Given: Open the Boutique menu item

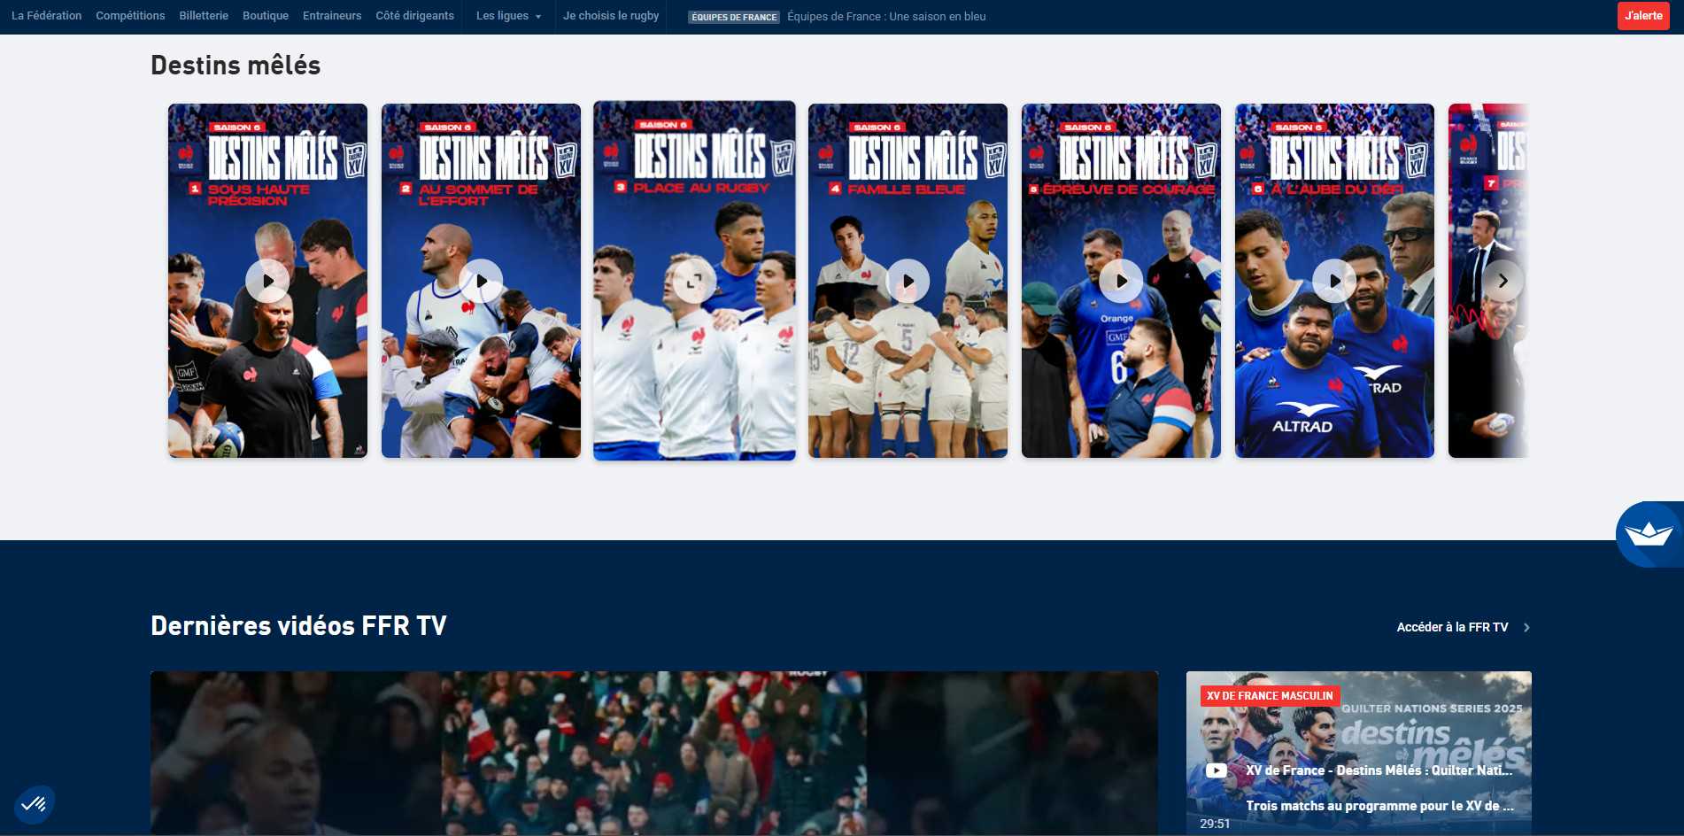Looking at the screenshot, I should pyautogui.click(x=266, y=16).
